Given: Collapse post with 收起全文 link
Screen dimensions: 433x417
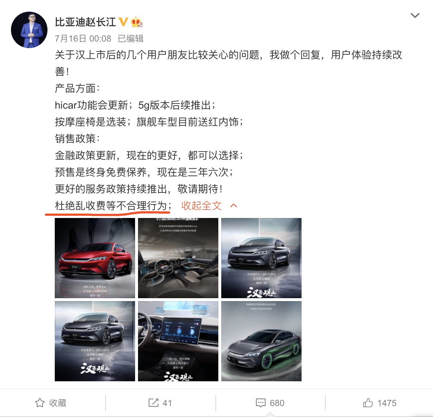Looking at the screenshot, I should 201,206.
